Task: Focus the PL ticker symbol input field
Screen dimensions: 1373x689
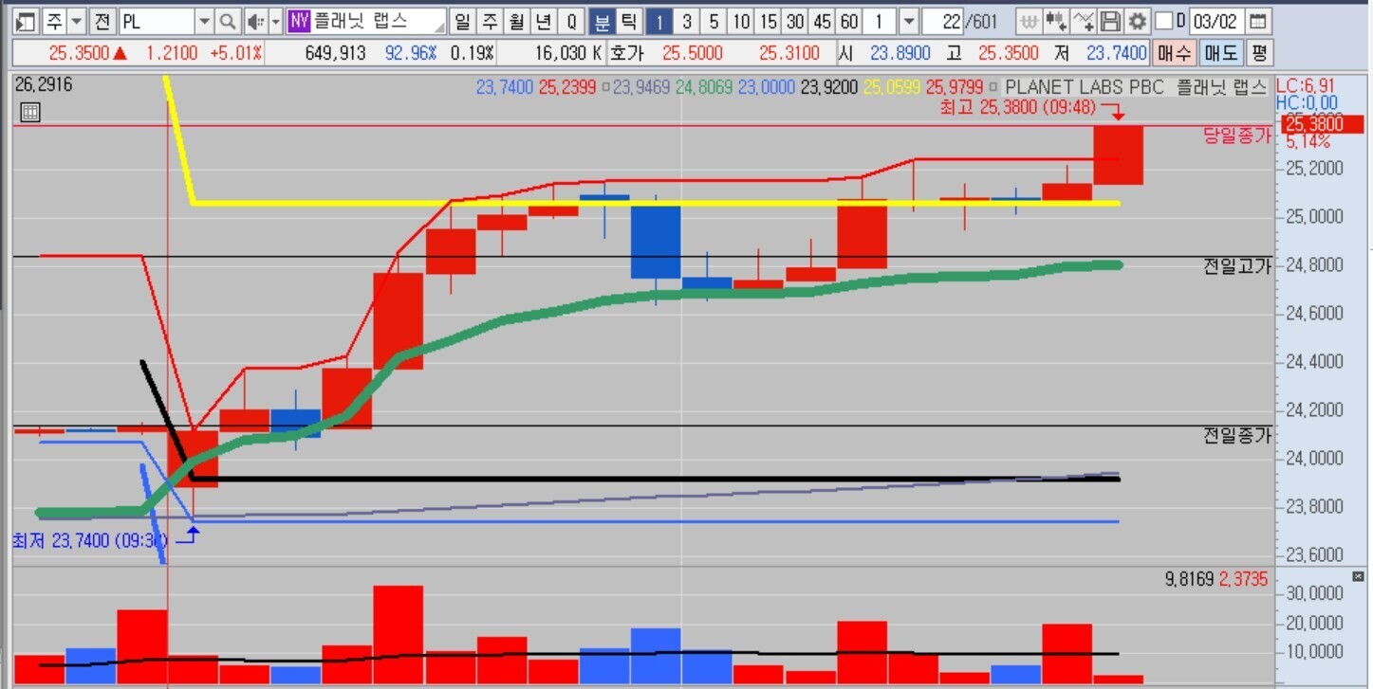Action: point(157,21)
